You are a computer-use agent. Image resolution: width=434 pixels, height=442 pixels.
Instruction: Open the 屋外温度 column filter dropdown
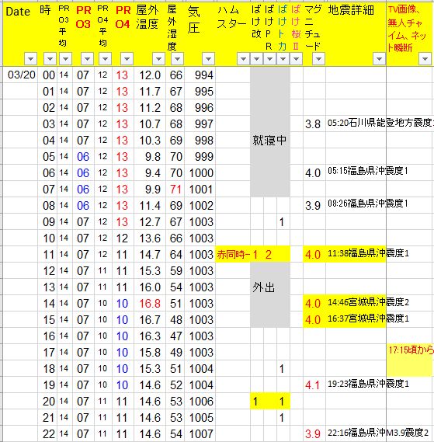pos(158,59)
